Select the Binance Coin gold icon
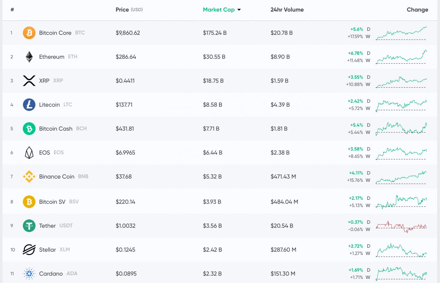 tap(29, 176)
